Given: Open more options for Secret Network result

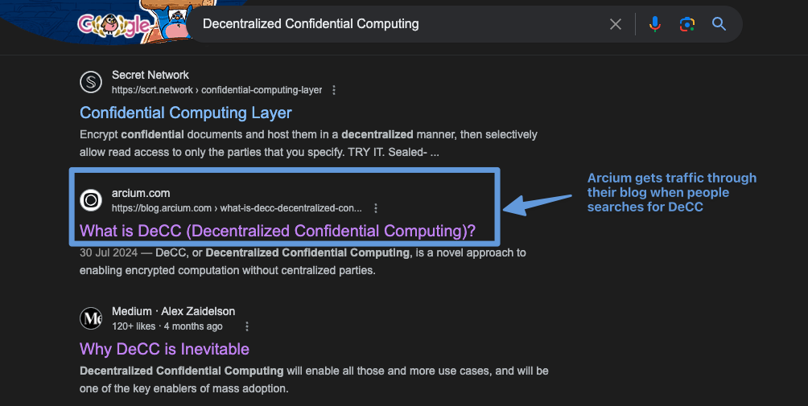Looking at the screenshot, I should pyautogui.click(x=334, y=90).
